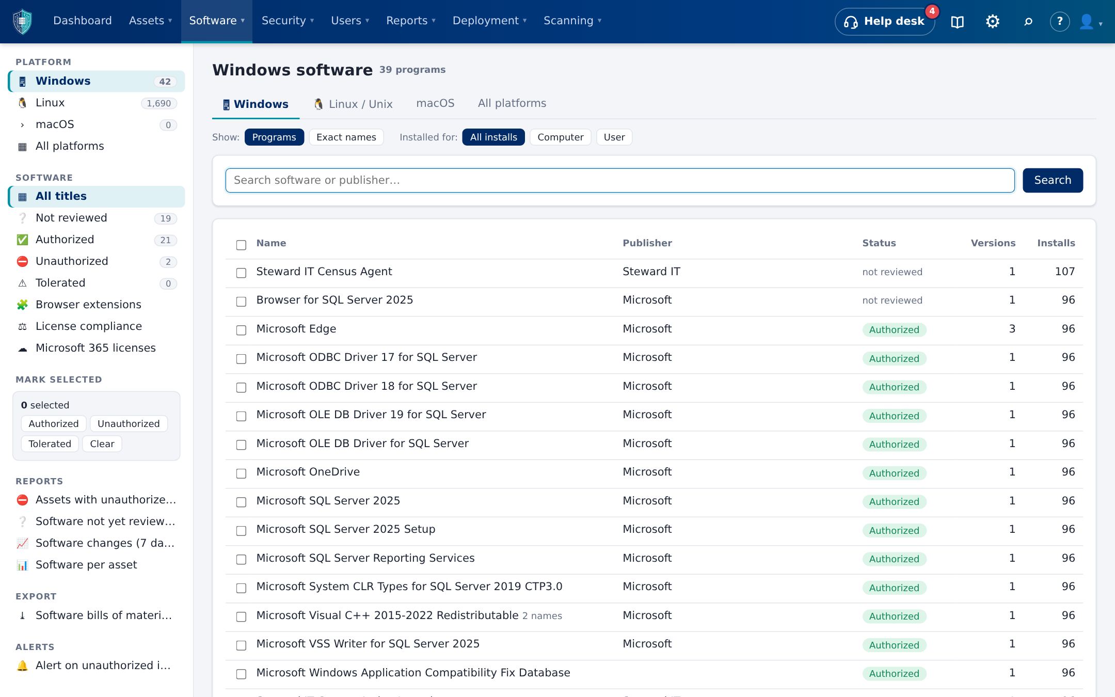
Task: Click the Tolerated warning triangle icon
Action: click(x=22, y=283)
